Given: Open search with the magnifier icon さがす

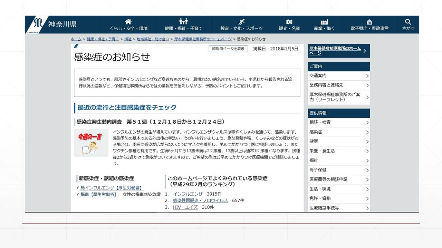Looking at the screenshot, I should [408, 22].
